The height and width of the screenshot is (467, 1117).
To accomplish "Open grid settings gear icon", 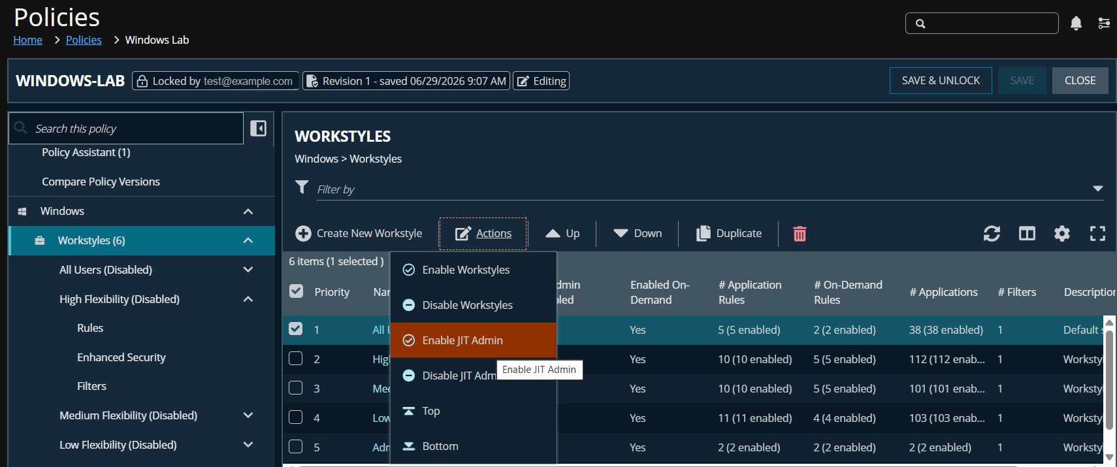I will [x=1062, y=233].
